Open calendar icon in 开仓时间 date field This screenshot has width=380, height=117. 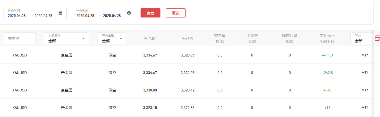pyautogui.click(x=60, y=13)
